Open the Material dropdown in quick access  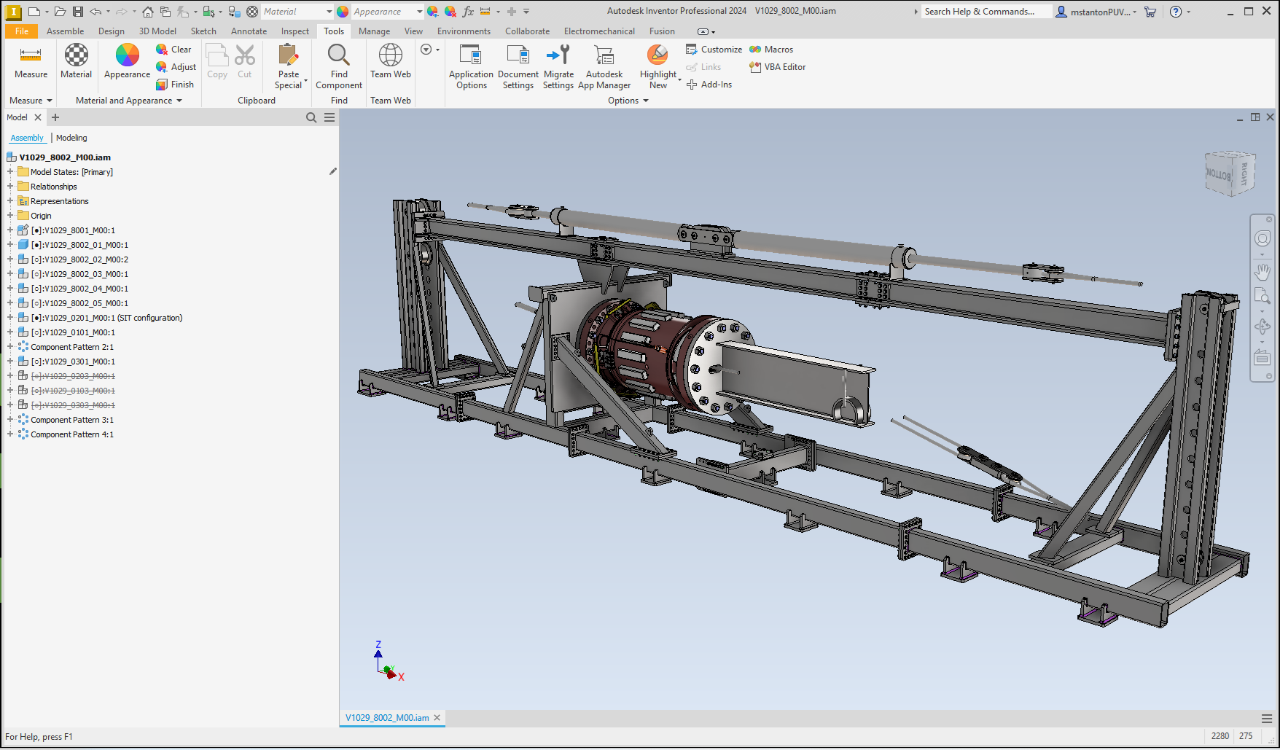(329, 12)
